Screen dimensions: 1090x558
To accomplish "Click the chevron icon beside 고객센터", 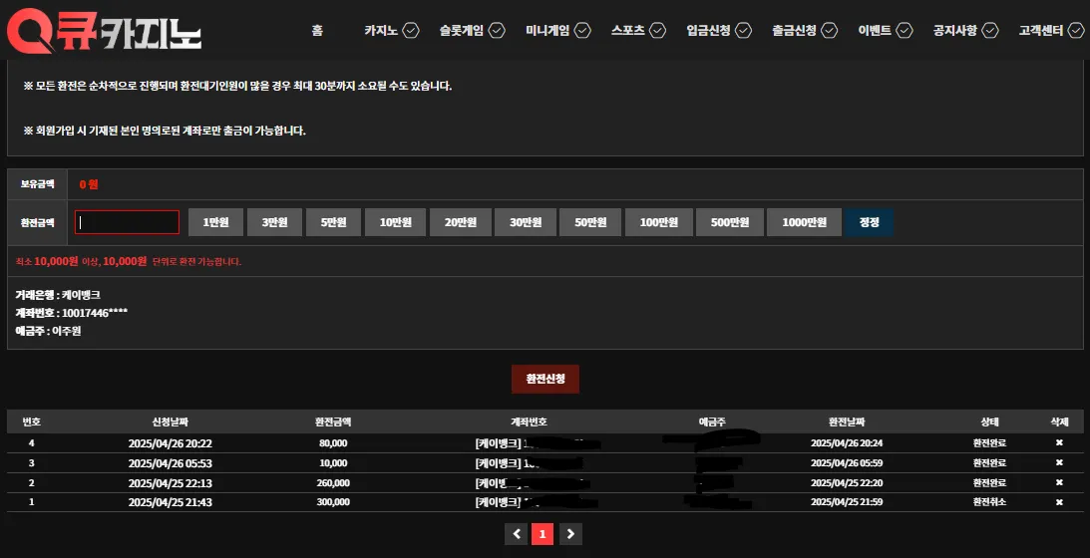I will [1076, 31].
